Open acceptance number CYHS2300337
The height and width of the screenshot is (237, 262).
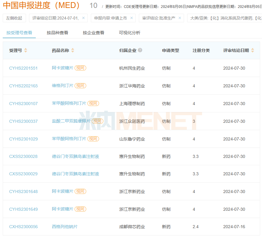24,121
